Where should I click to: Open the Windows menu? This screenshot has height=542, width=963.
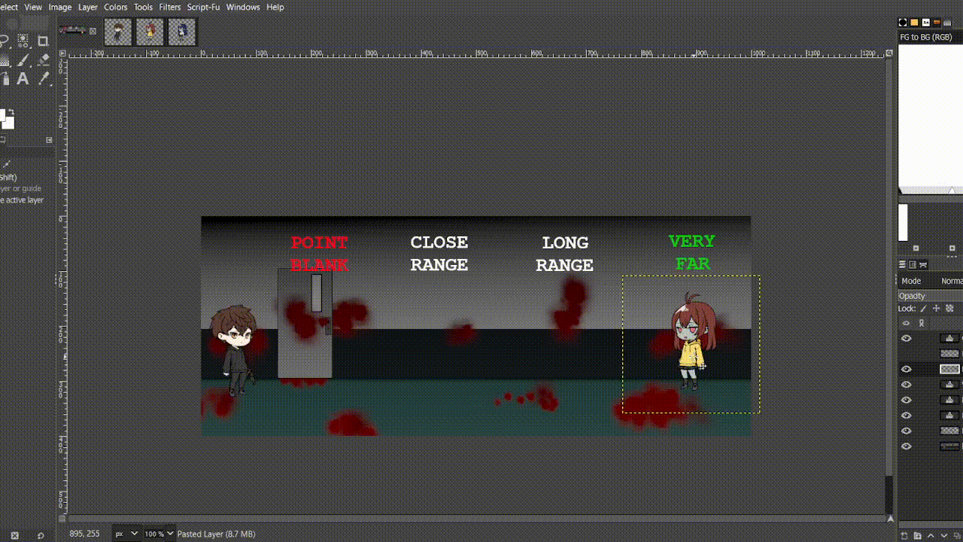point(243,7)
